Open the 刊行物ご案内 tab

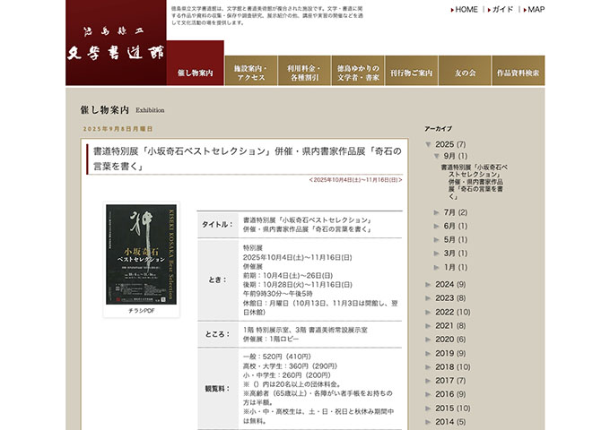[412, 72]
